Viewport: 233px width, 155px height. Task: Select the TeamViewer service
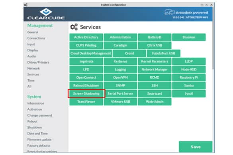point(86,102)
